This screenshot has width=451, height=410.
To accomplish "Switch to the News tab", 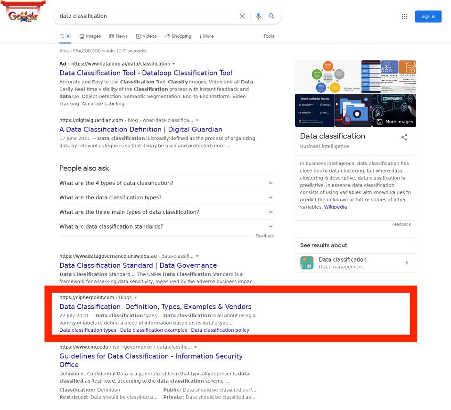I will click(x=118, y=36).
